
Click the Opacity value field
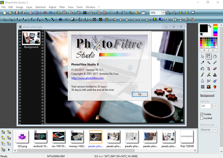(205, 106)
